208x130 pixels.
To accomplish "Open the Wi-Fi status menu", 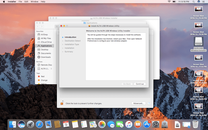I will point(169,2).
